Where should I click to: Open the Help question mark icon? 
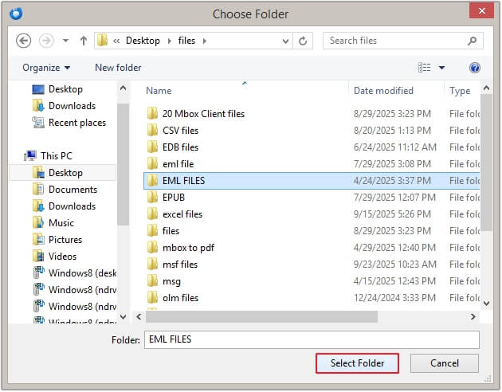[x=475, y=68]
